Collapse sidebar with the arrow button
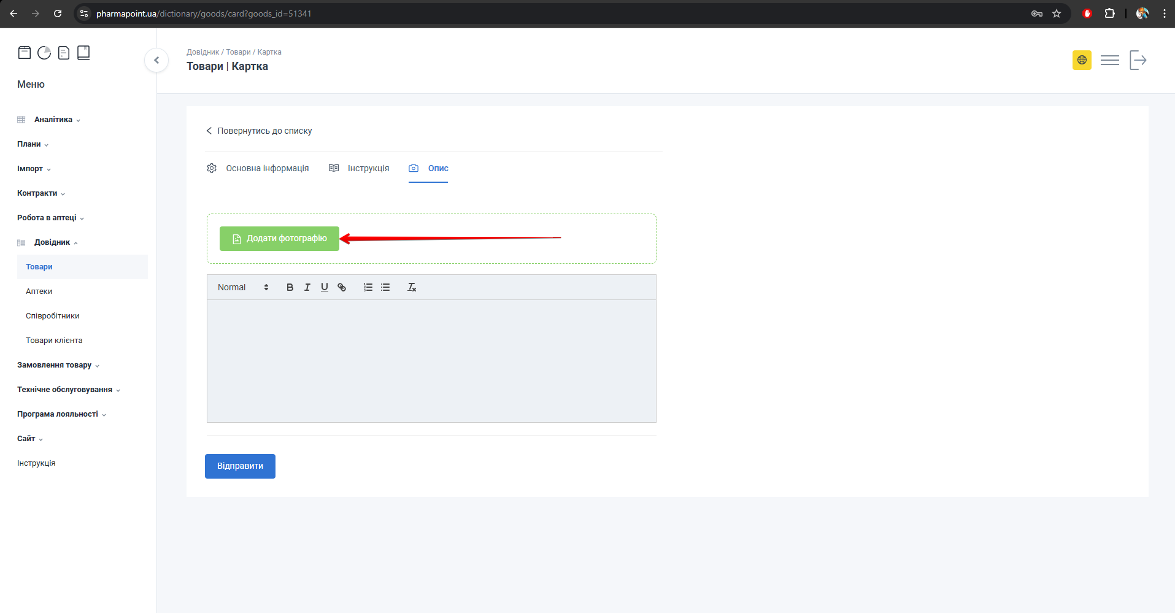The image size is (1175, 613). pyautogui.click(x=156, y=60)
